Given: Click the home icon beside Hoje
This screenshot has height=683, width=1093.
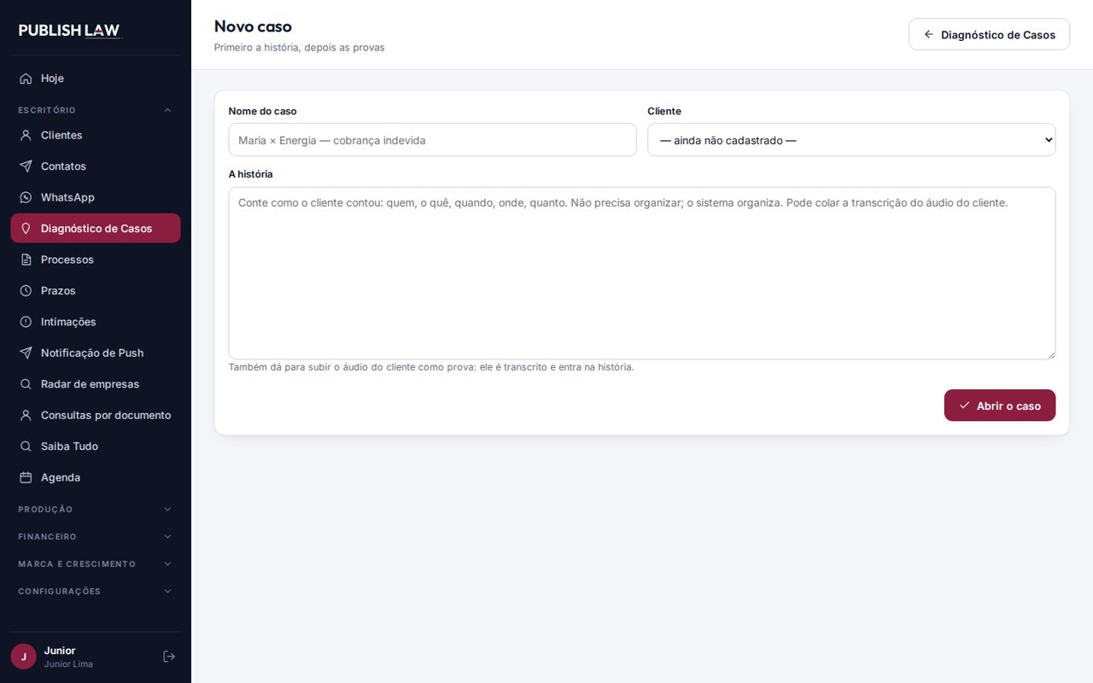Looking at the screenshot, I should [26, 79].
